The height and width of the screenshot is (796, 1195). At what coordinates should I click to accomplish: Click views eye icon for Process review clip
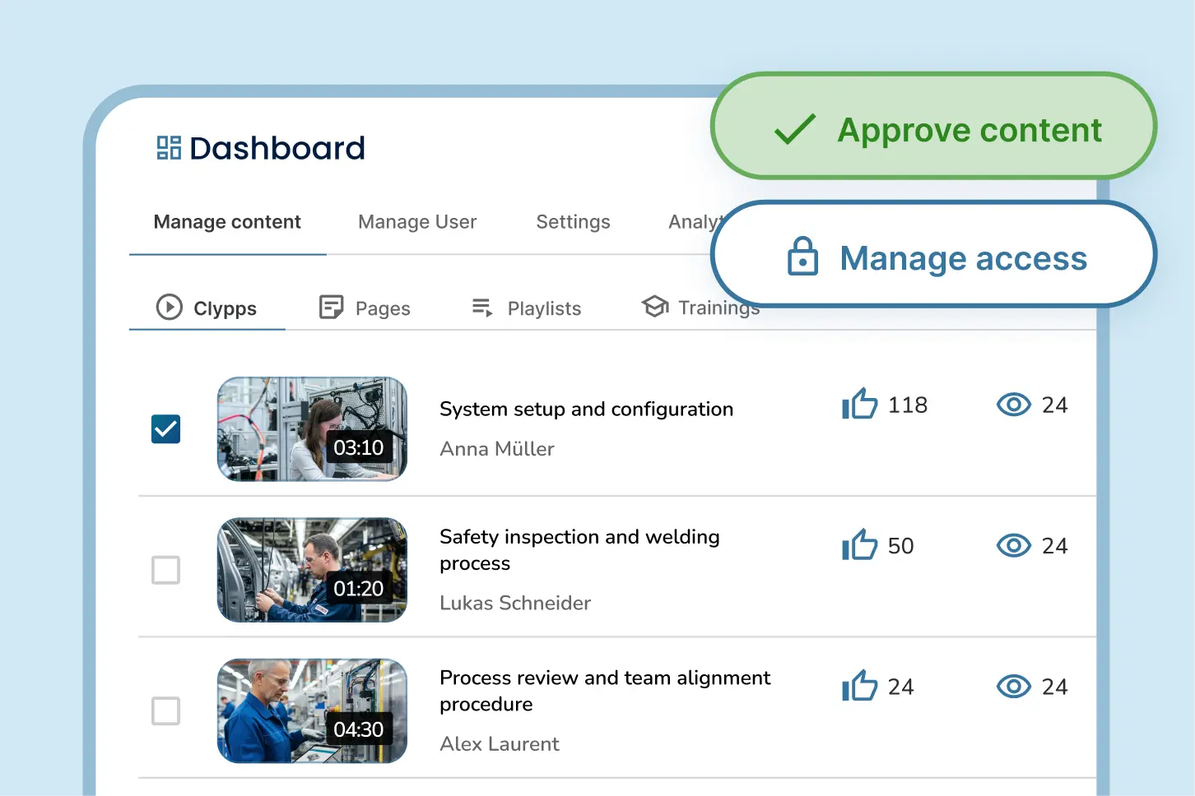(x=1013, y=687)
